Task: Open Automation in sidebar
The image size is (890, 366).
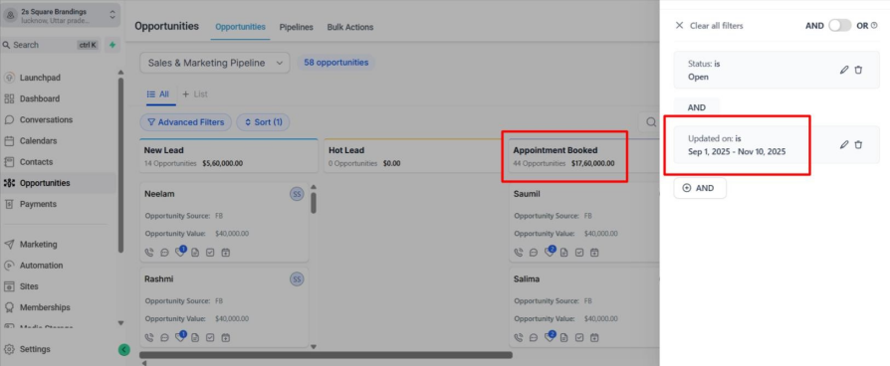Action: 41,265
